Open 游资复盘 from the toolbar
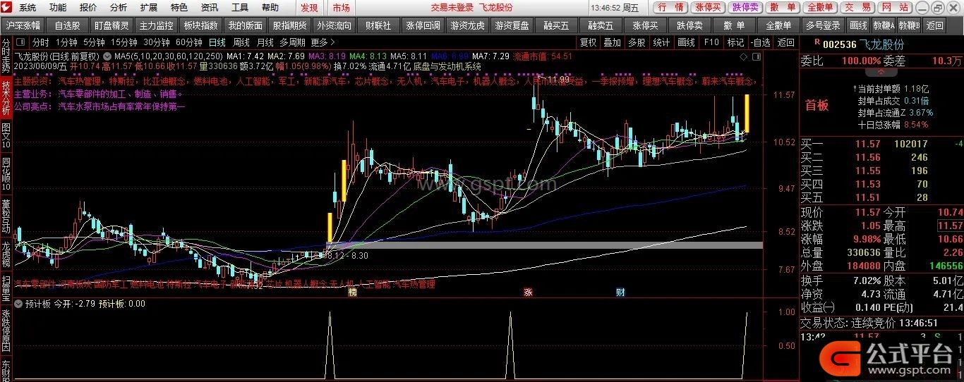The height and width of the screenshot is (382, 964). point(512,25)
